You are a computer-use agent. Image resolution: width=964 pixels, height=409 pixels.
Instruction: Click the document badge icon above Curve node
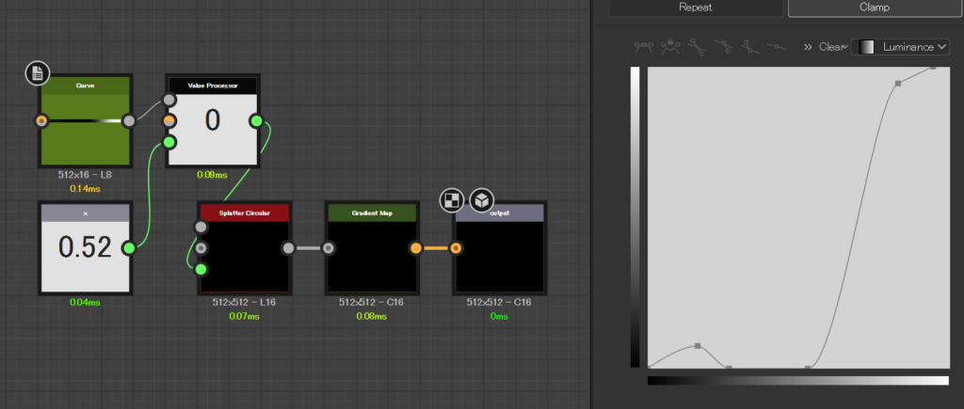point(38,73)
